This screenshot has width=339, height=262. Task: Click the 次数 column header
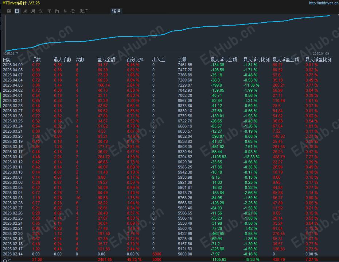click(80, 60)
